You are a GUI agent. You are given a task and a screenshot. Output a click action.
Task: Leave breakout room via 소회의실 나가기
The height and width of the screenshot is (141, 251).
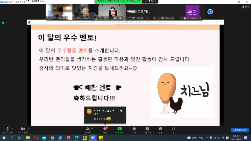pyautogui.click(x=240, y=130)
